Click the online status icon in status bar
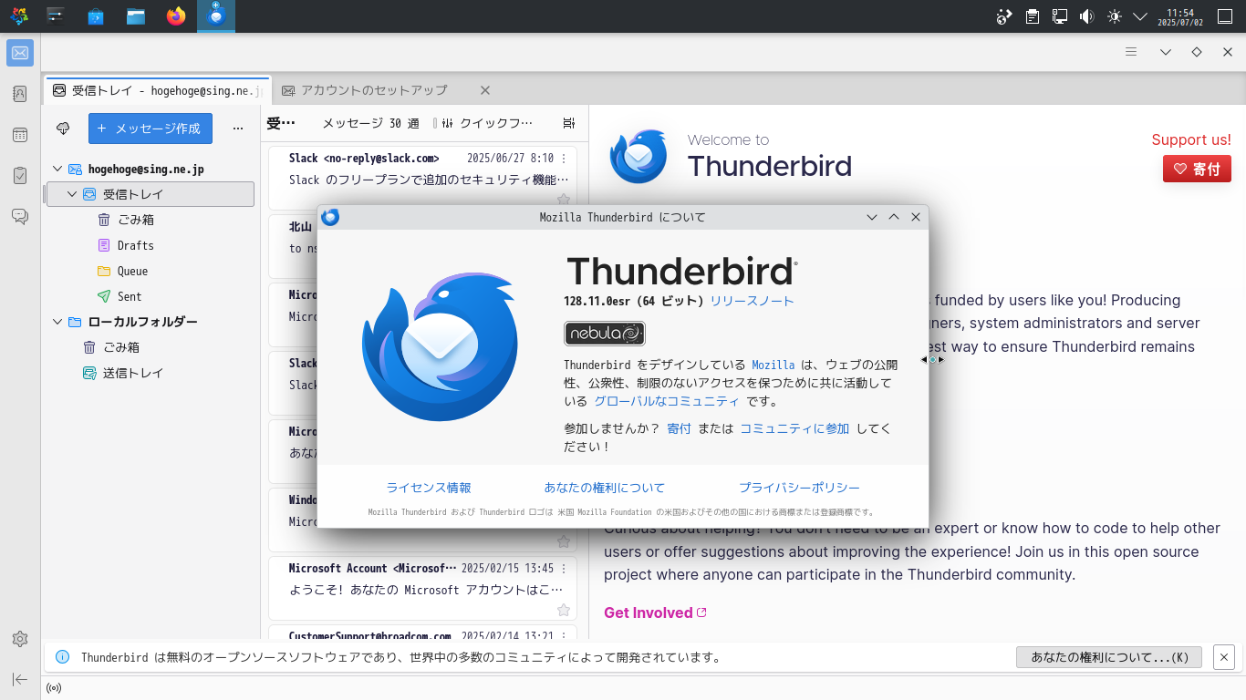The image size is (1246, 700). click(x=54, y=688)
